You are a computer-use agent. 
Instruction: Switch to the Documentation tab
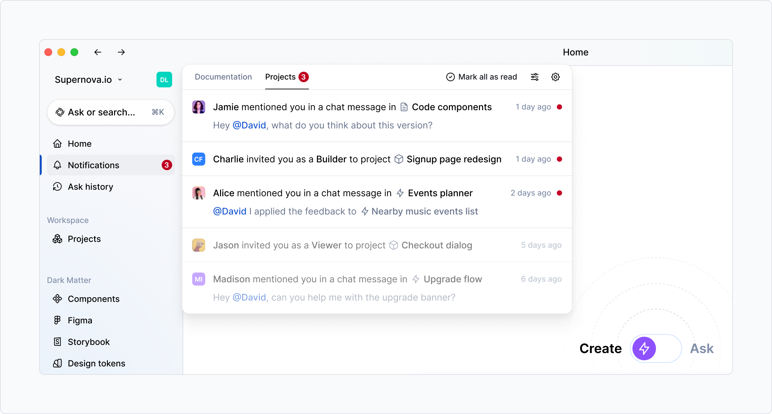[x=223, y=77]
